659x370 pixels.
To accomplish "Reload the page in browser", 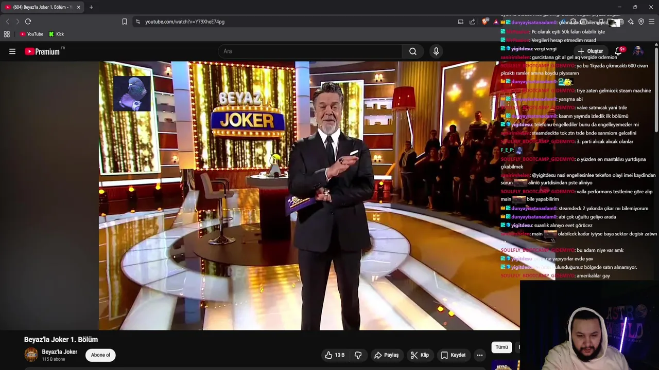I will point(28,22).
